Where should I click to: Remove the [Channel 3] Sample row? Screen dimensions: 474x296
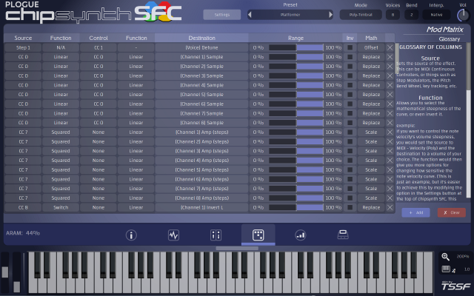tap(390, 75)
